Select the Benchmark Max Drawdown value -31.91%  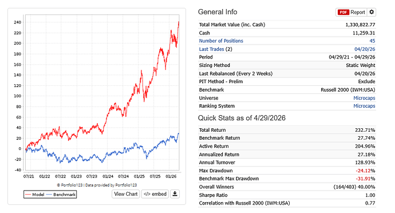tap(365, 179)
